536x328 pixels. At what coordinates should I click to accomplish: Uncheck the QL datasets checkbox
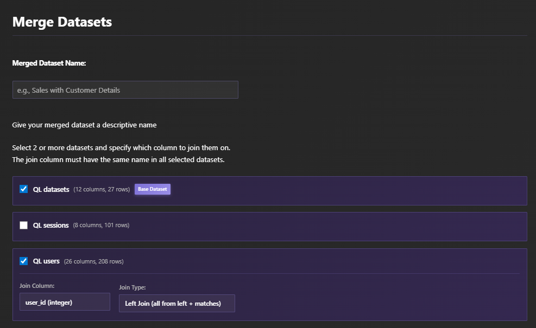(x=24, y=189)
